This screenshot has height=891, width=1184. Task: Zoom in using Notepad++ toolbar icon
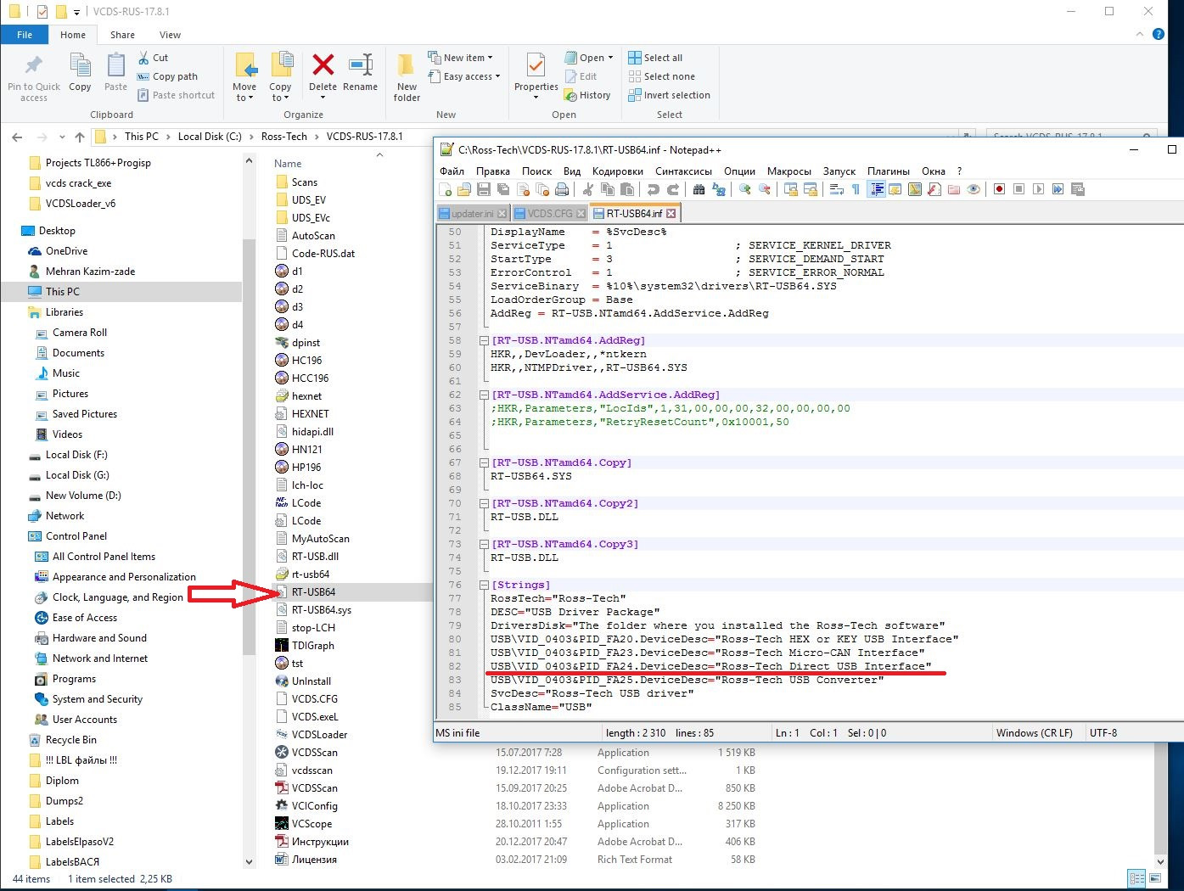744,189
